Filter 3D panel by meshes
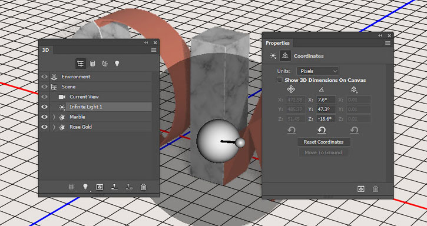 point(92,64)
